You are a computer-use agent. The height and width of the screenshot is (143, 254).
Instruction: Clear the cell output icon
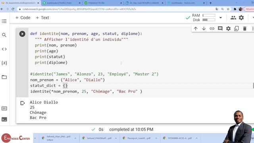(23, 103)
